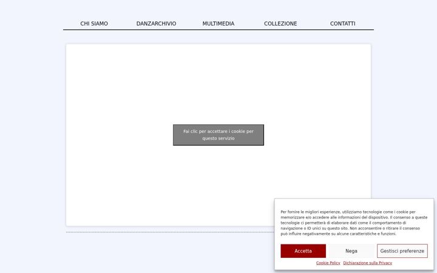The image size is (437, 273).
Task: Open Gestisci preferenze cookie settings
Action: tap(402, 251)
